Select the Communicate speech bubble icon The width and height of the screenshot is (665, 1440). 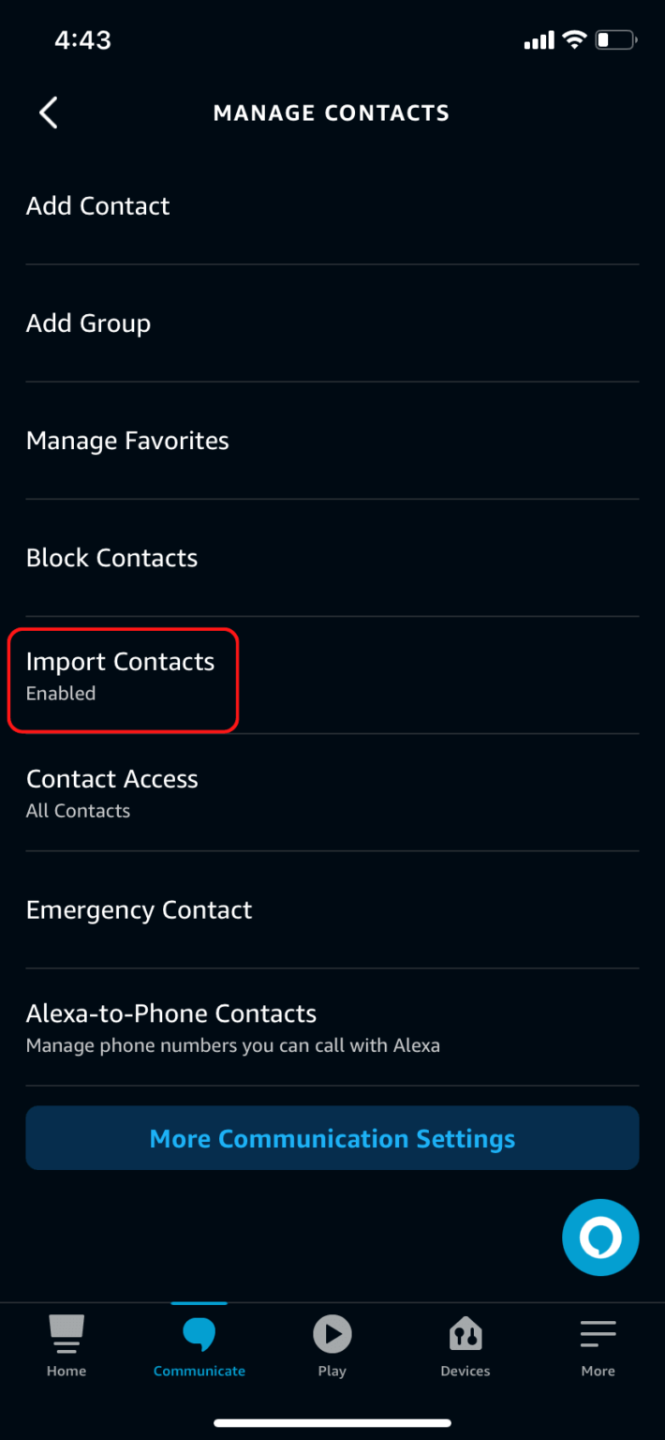(199, 1335)
